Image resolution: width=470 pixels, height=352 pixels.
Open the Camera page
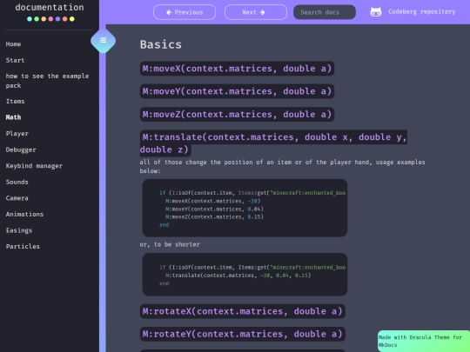(x=17, y=198)
